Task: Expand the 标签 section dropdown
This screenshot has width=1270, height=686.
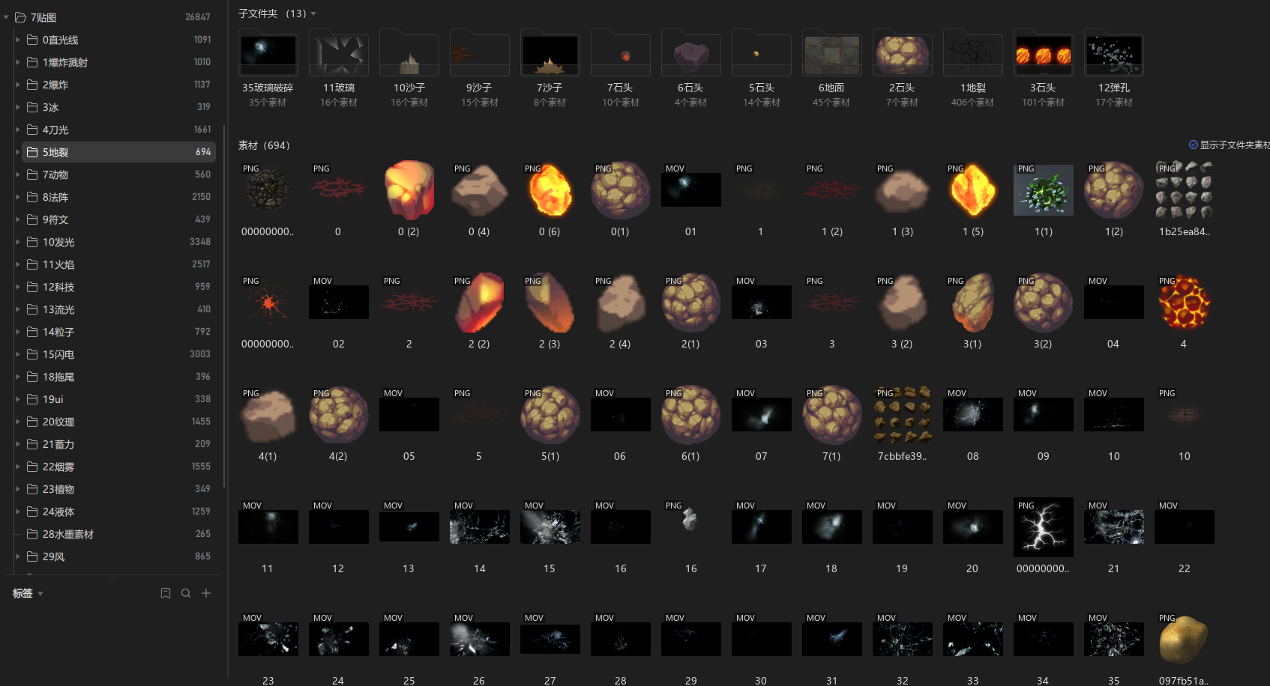Action: coord(40,594)
